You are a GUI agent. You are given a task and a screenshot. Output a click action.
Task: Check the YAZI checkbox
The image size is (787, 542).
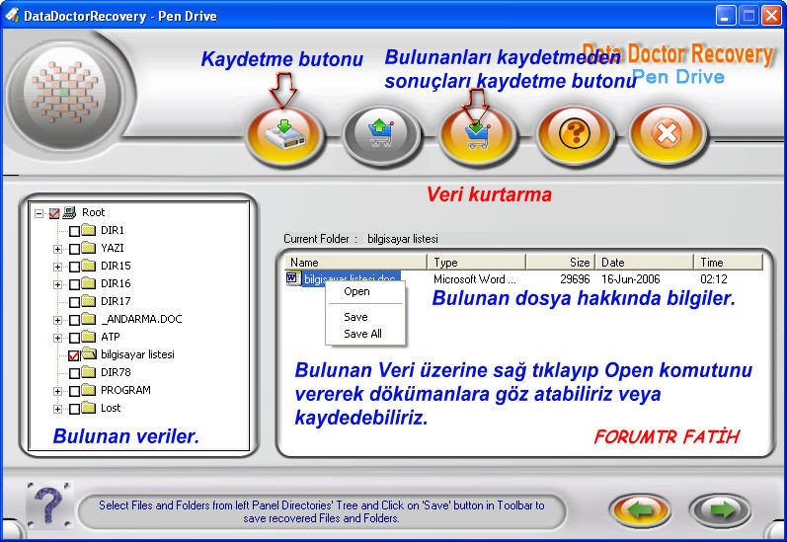(74, 249)
